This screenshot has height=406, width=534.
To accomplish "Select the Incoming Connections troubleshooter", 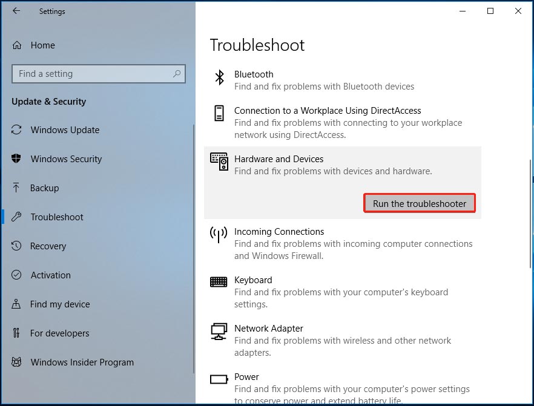I will [x=342, y=243].
